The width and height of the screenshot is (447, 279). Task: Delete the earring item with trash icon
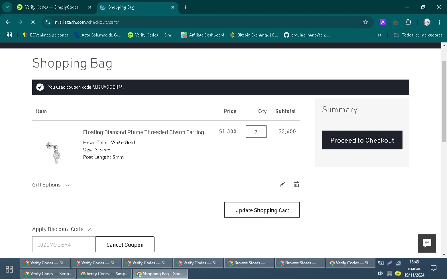click(x=296, y=184)
